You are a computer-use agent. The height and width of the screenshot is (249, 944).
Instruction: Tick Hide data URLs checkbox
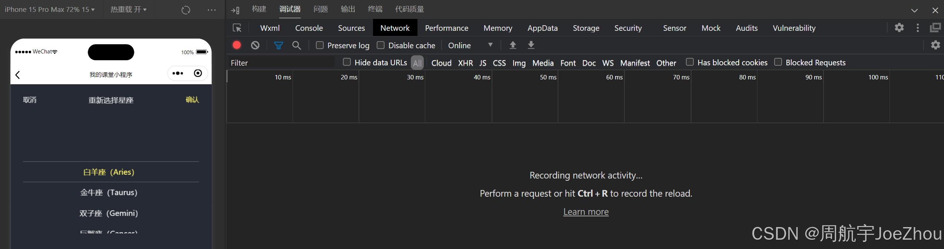347,62
